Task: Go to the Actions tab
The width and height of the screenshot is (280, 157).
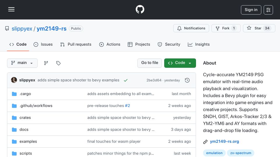Action: (x=110, y=44)
